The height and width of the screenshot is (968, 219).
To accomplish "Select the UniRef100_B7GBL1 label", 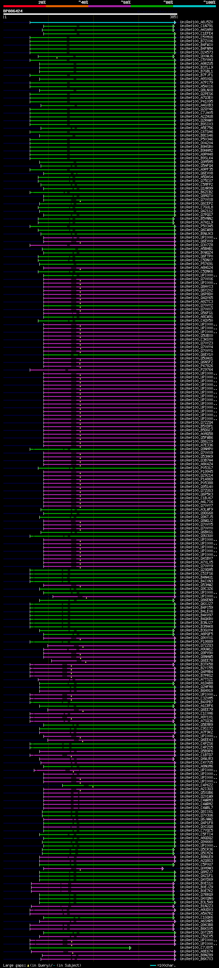I will tap(196, 71).
